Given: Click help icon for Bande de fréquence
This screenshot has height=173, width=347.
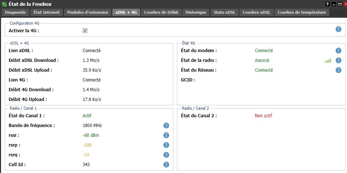Looking at the screenshot, I should (x=166, y=126).
